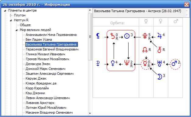The image size is (191, 117).
Task: Click the red Chiron symbol
Action: (159, 50)
